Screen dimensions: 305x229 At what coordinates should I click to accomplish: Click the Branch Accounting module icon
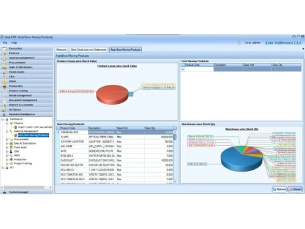pos(4,105)
